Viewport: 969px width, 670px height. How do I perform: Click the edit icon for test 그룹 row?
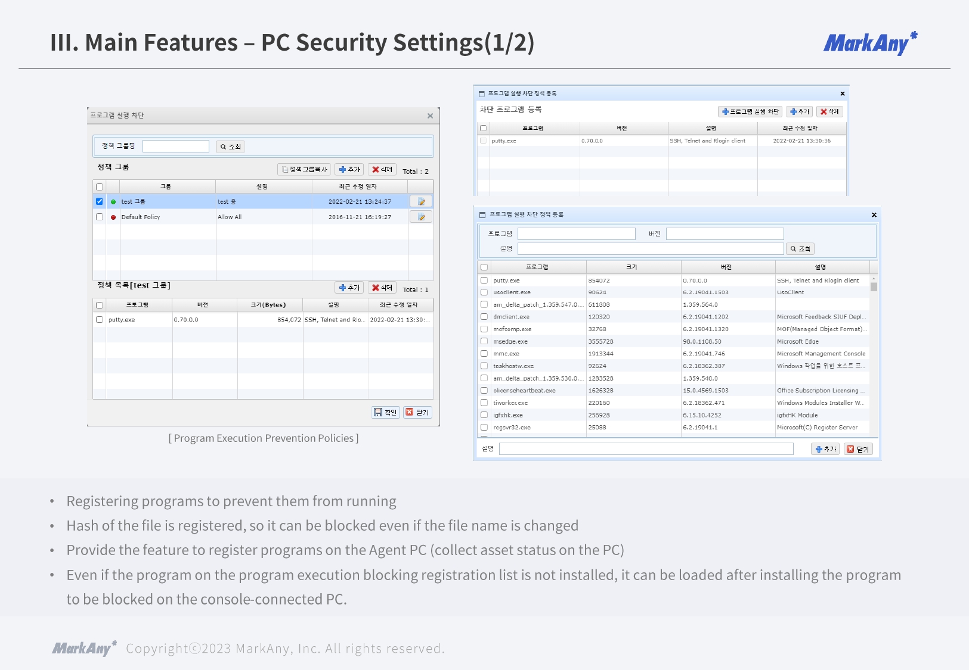tap(421, 202)
